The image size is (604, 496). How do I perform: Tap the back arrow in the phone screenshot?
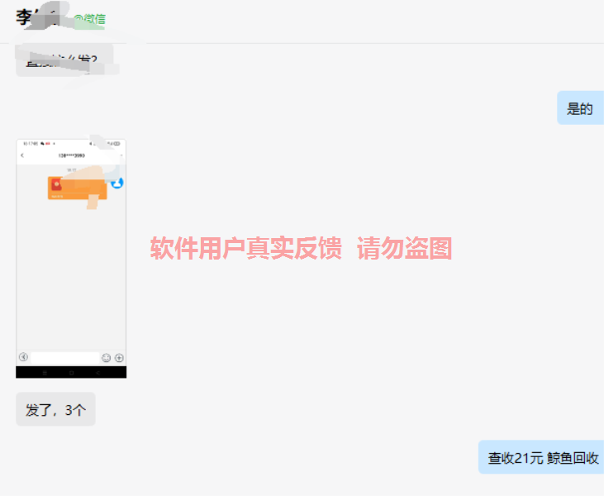(x=22, y=155)
